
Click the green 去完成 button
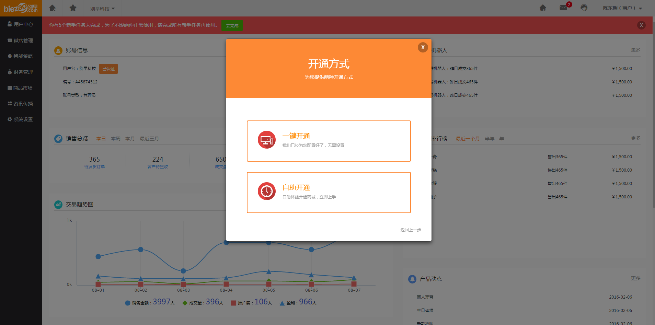(x=232, y=25)
